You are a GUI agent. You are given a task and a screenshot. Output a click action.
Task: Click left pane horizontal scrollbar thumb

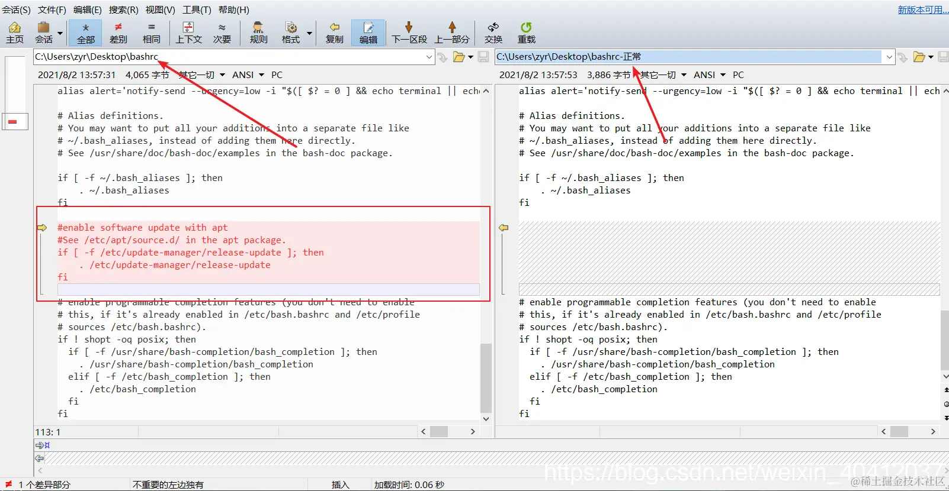pyautogui.click(x=439, y=432)
